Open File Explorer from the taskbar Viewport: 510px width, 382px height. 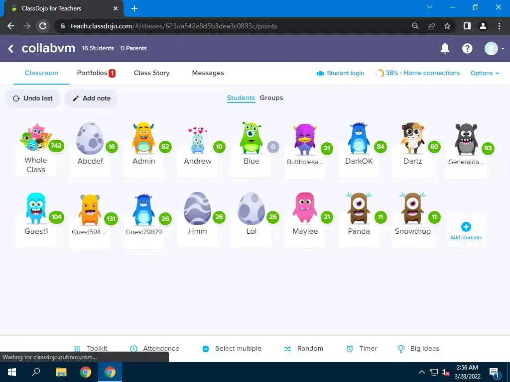point(61,372)
